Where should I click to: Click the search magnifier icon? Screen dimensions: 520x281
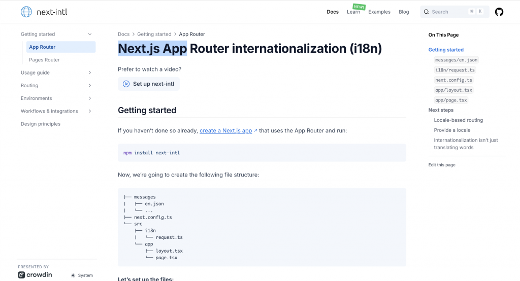[427, 12]
